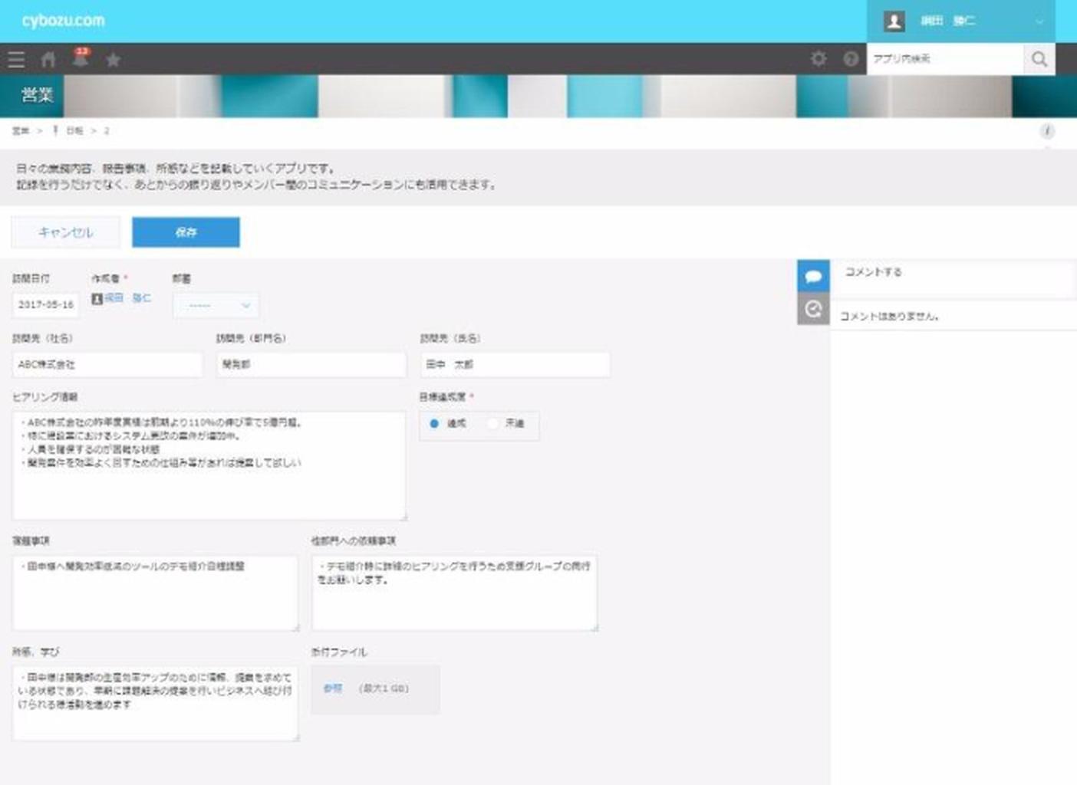Image resolution: width=1077 pixels, height=785 pixels.
Task: Open the notifications bell
Action: pos(80,58)
